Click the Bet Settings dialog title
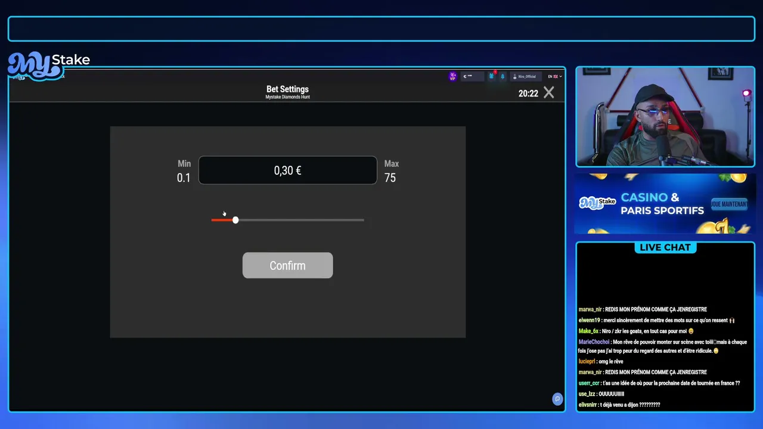Screen dimensions: 763x429 [x=287, y=89]
